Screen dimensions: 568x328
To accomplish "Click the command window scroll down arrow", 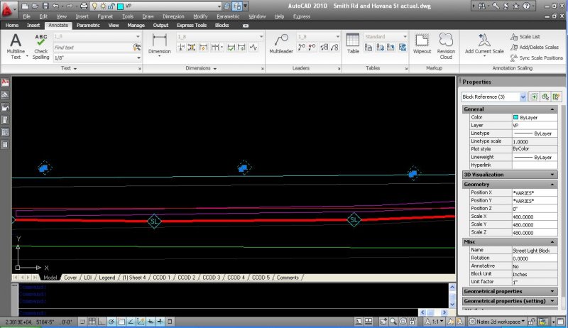I will (x=452, y=305).
